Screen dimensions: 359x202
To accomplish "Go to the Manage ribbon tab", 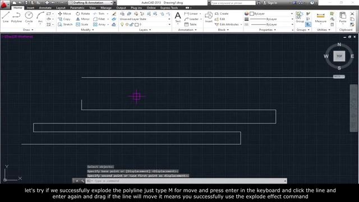I will [x=106, y=8].
